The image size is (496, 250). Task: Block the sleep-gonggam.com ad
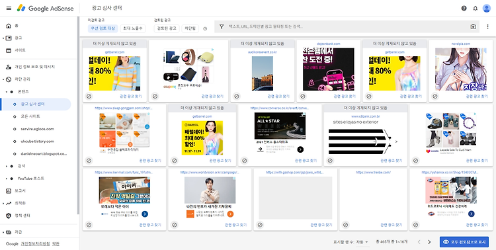(89, 161)
